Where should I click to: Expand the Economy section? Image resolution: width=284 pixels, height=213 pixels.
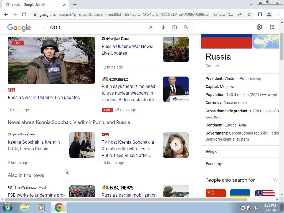click(x=240, y=164)
